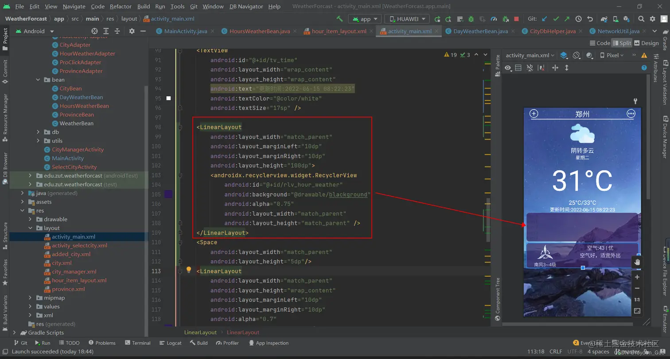Expand the drawable resource folder
The width and height of the screenshot is (670, 359).
tap(30, 219)
